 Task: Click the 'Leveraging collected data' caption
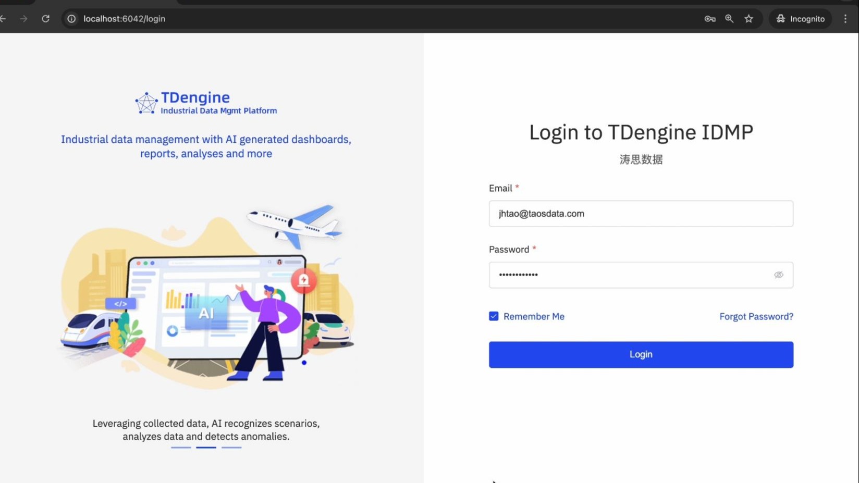206,430
